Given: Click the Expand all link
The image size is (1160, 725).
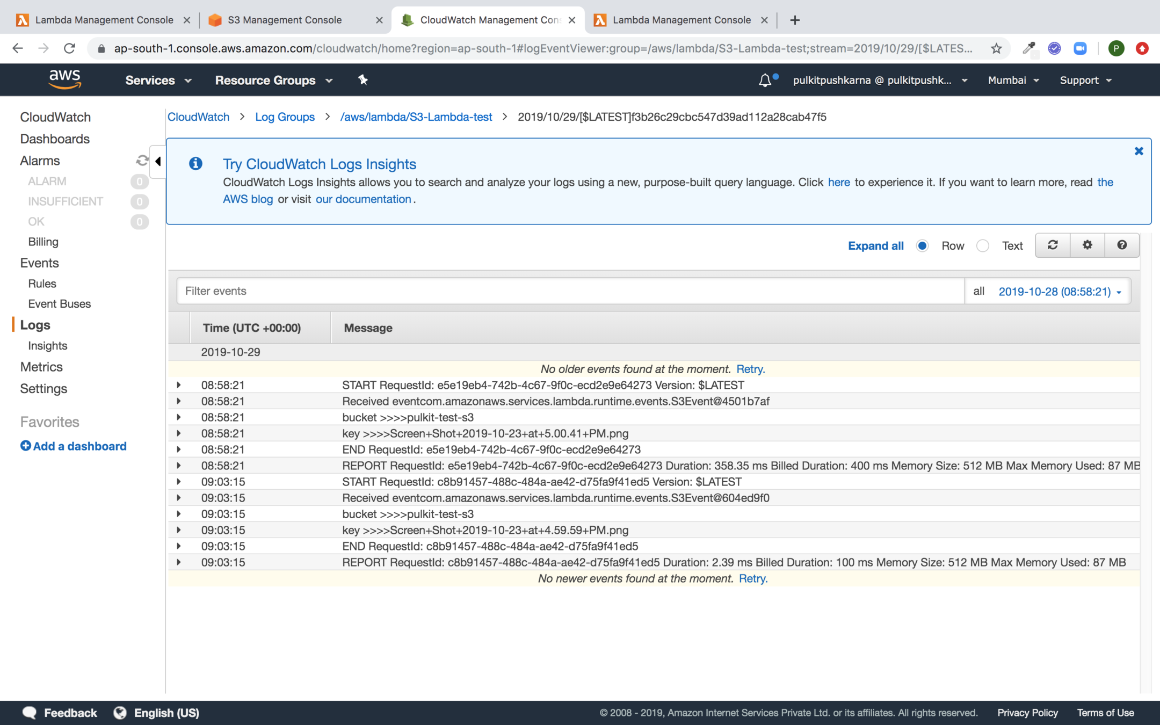Looking at the screenshot, I should 875,246.
